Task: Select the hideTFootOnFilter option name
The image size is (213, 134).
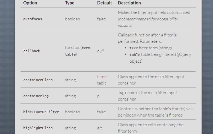Action: coord(41,112)
